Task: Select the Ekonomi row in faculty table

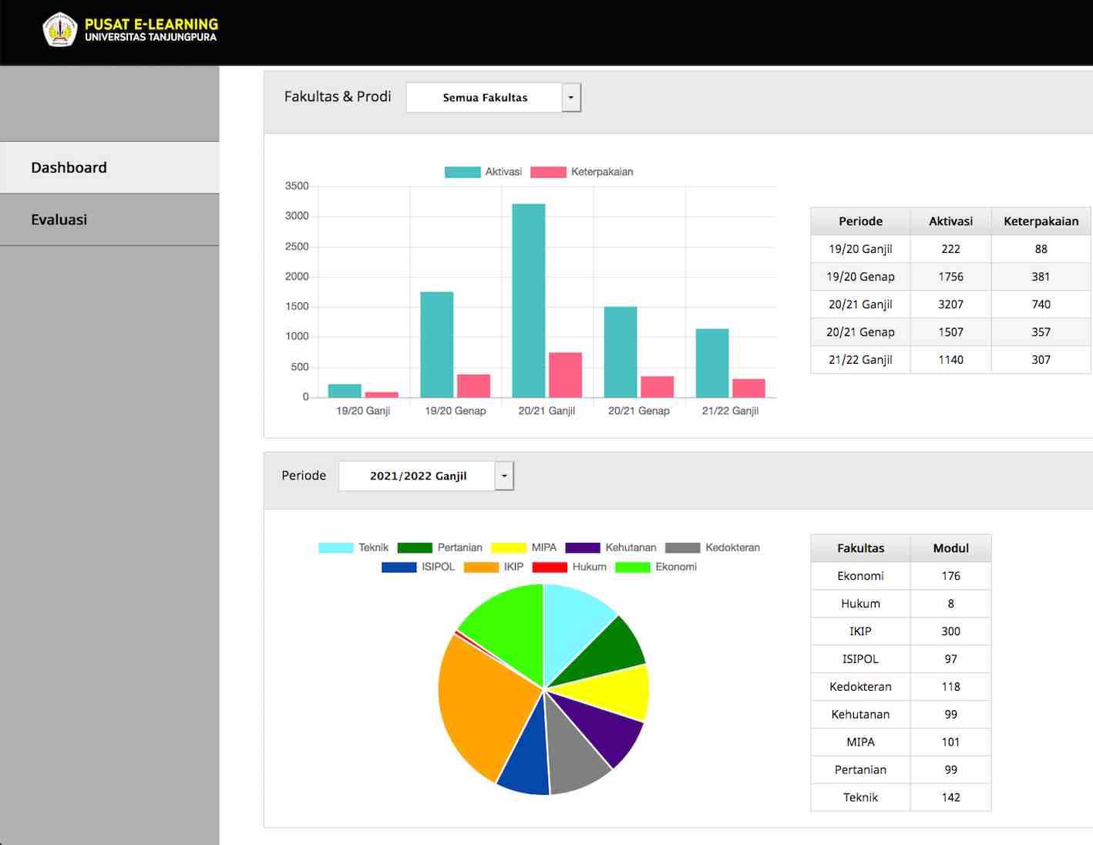Action: pos(860,576)
